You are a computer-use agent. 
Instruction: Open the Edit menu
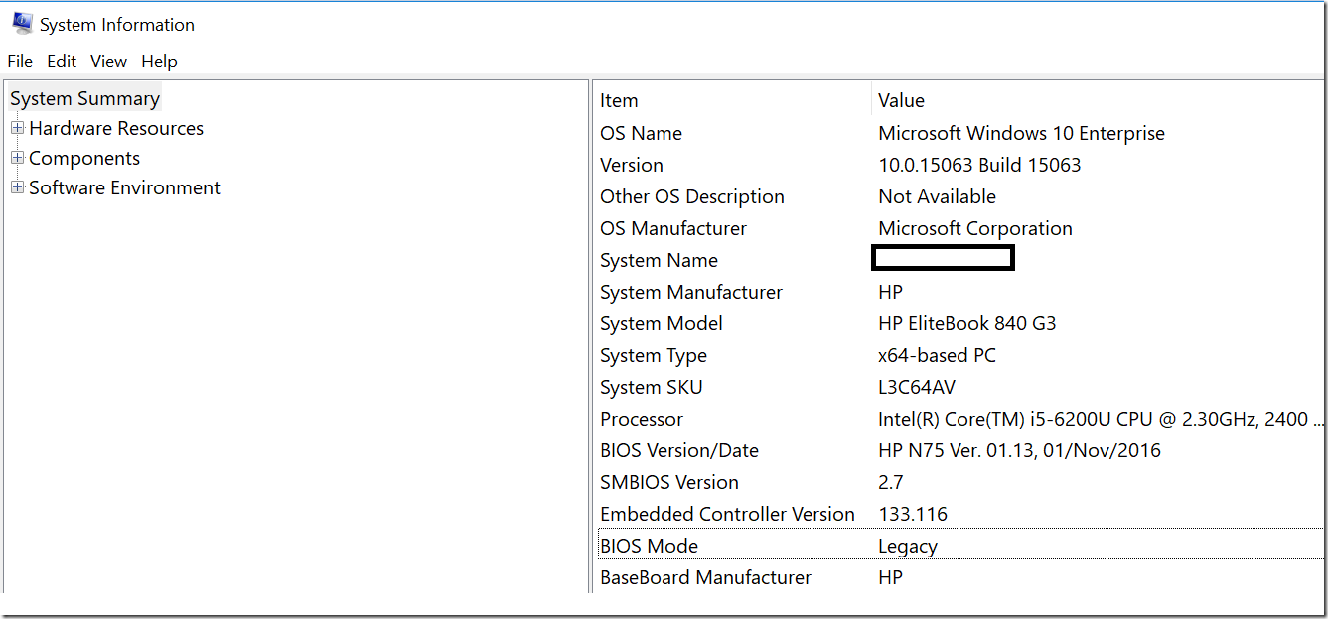[62, 62]
